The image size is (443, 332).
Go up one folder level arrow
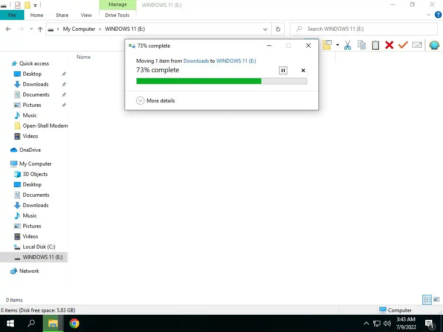coord(40,29)
